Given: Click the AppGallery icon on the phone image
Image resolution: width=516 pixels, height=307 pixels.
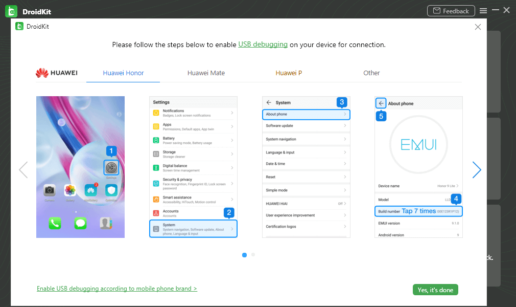Looking at the screenshot, I should click(x=91, y=190).
